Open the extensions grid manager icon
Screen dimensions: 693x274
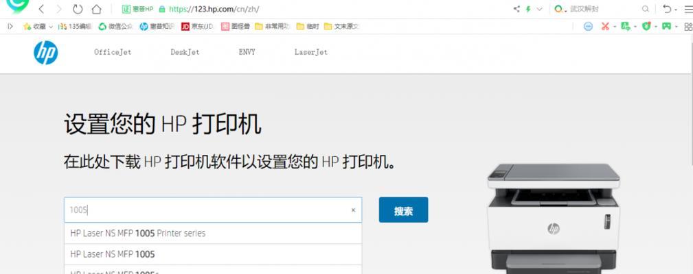[689, 27]
